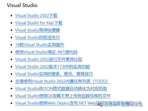
Task: Click the Visual Studio常用快捷键 link
Action: pos(37,30)
